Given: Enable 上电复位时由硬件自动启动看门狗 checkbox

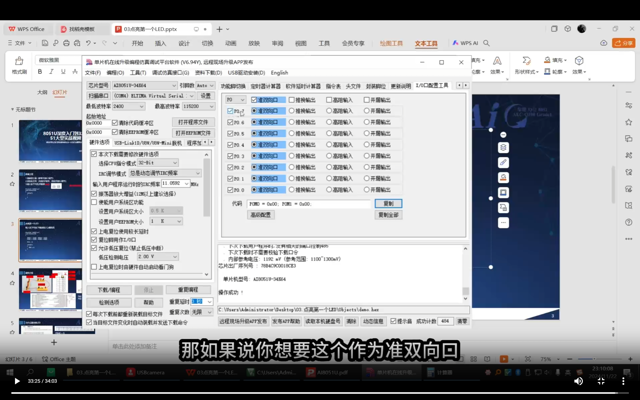Looking at the screenshot, I should [x=94, y=267].
